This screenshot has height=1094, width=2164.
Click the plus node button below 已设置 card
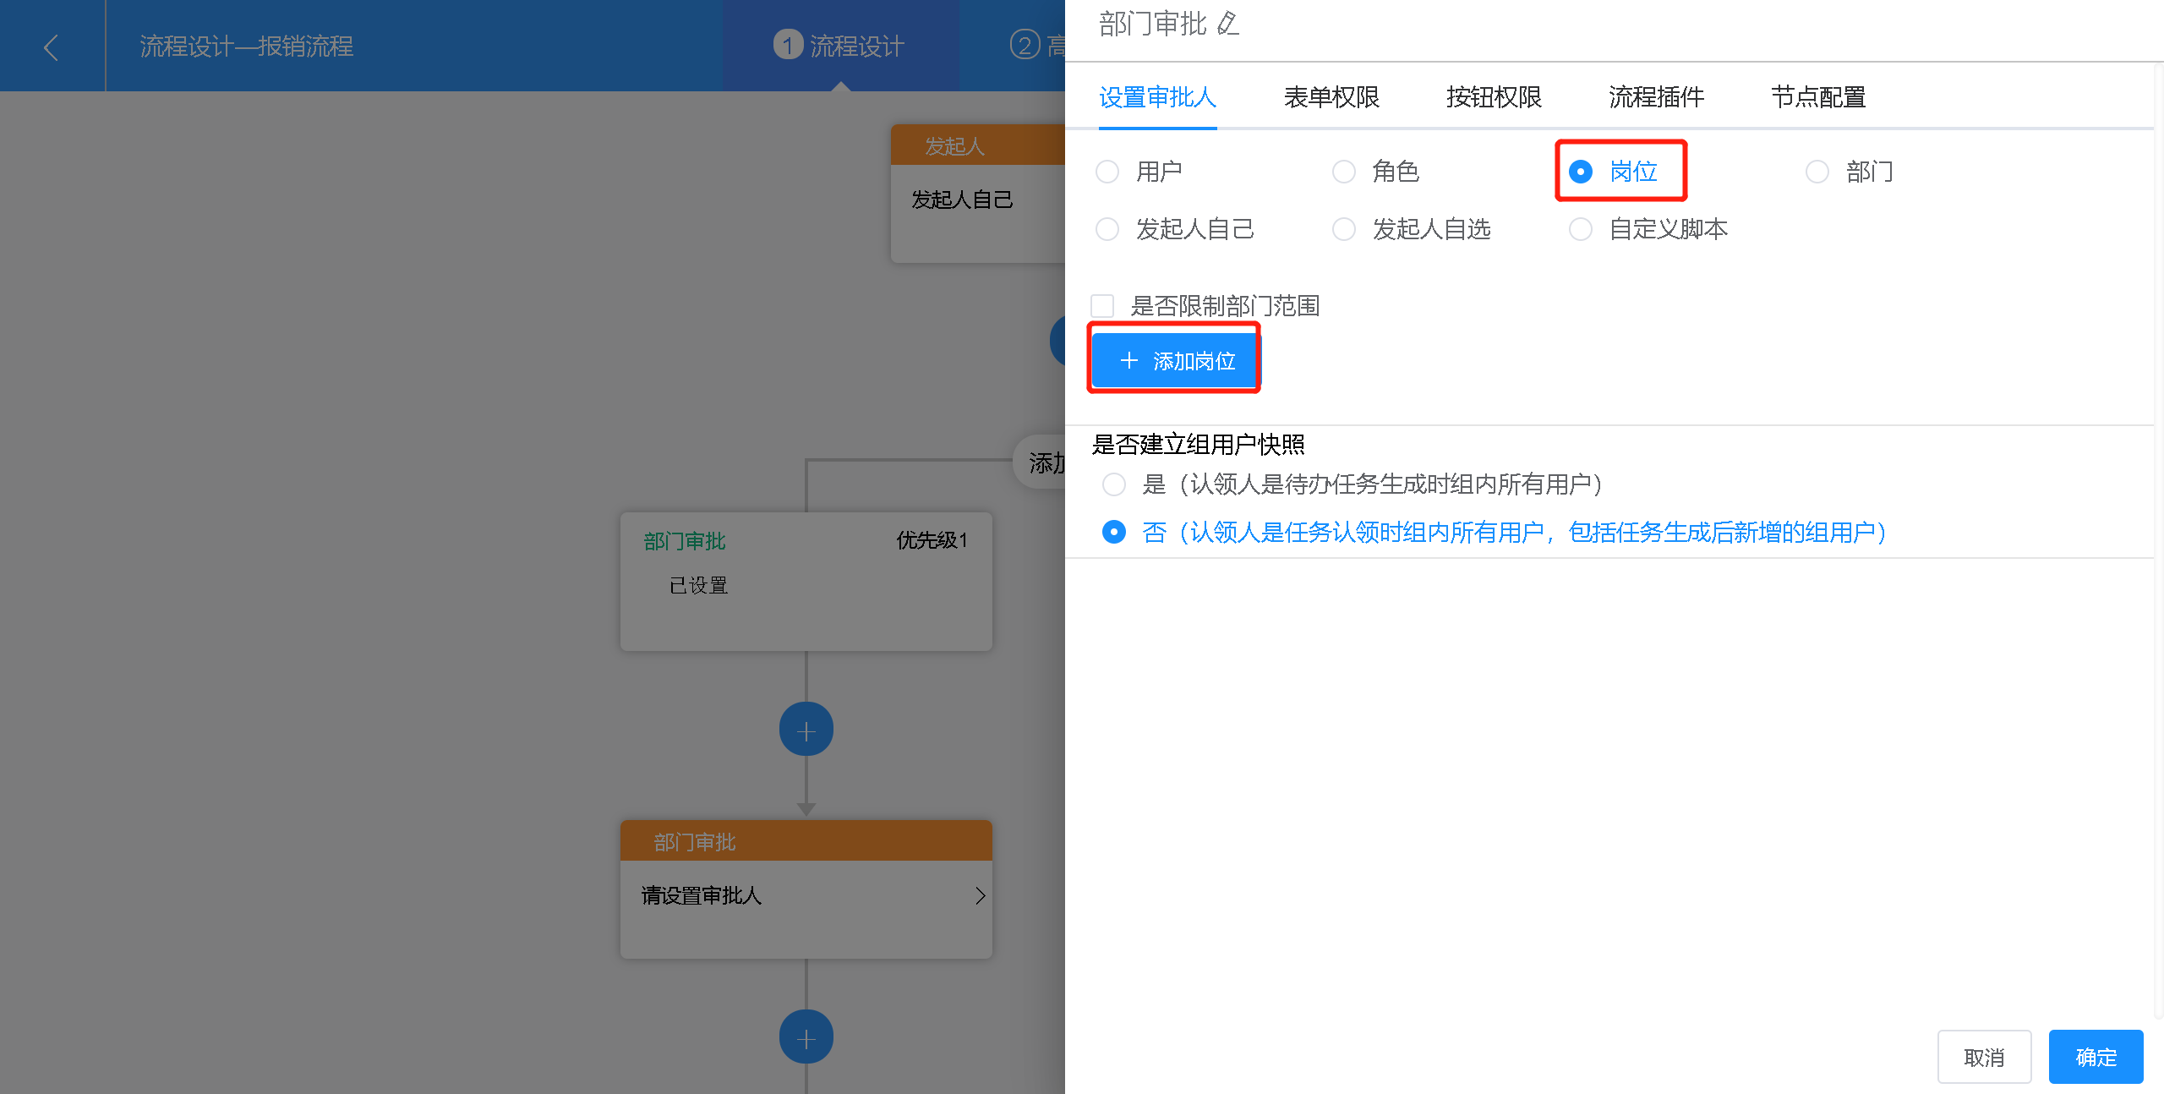(x=806, y=730)
